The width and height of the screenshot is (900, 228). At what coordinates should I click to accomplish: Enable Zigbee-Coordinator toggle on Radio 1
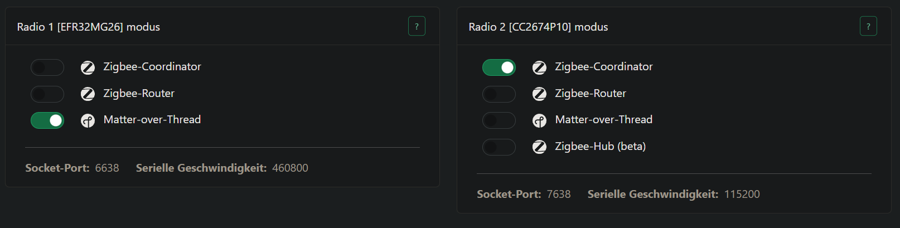[47, 67]
